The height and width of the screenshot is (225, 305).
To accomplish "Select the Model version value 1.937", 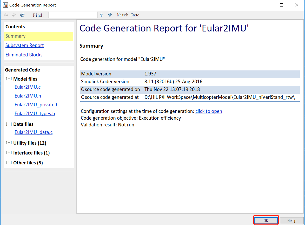I will 150,74.
